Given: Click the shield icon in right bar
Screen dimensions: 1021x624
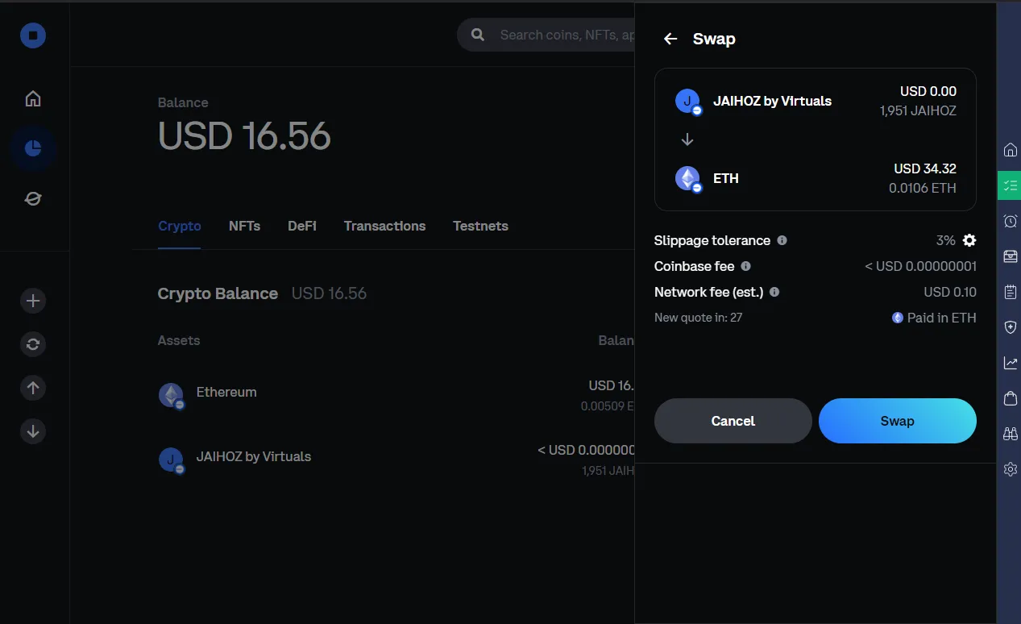Looking at the screenshot, I should click(x=1010, y=327).
